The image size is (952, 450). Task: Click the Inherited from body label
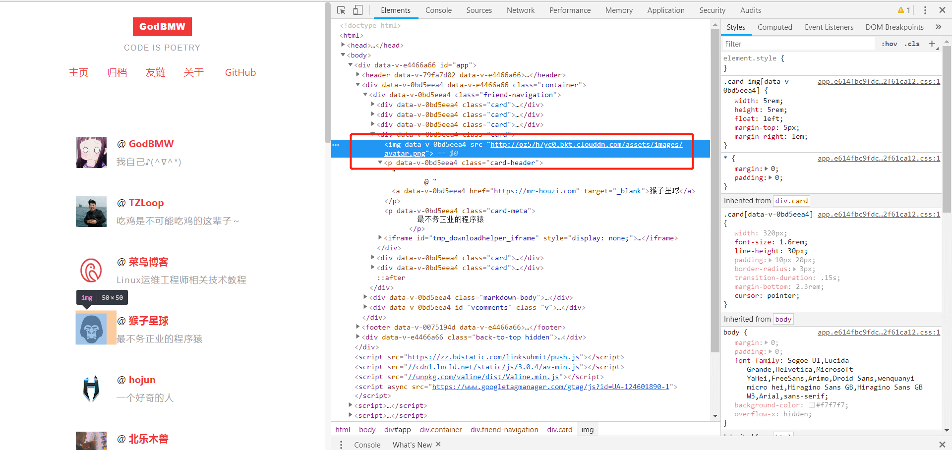(x=758, y=319)
